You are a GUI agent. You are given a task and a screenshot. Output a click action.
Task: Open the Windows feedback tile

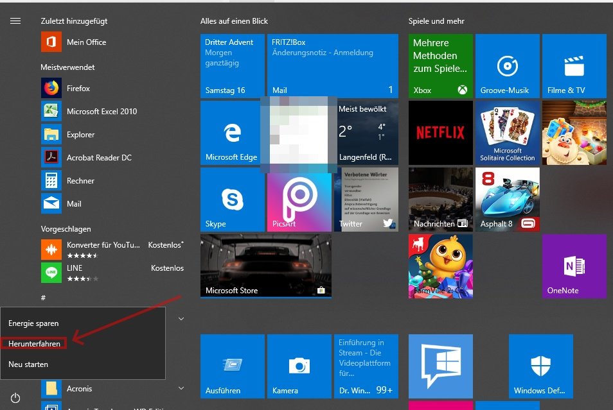click(x=441, y=366)
